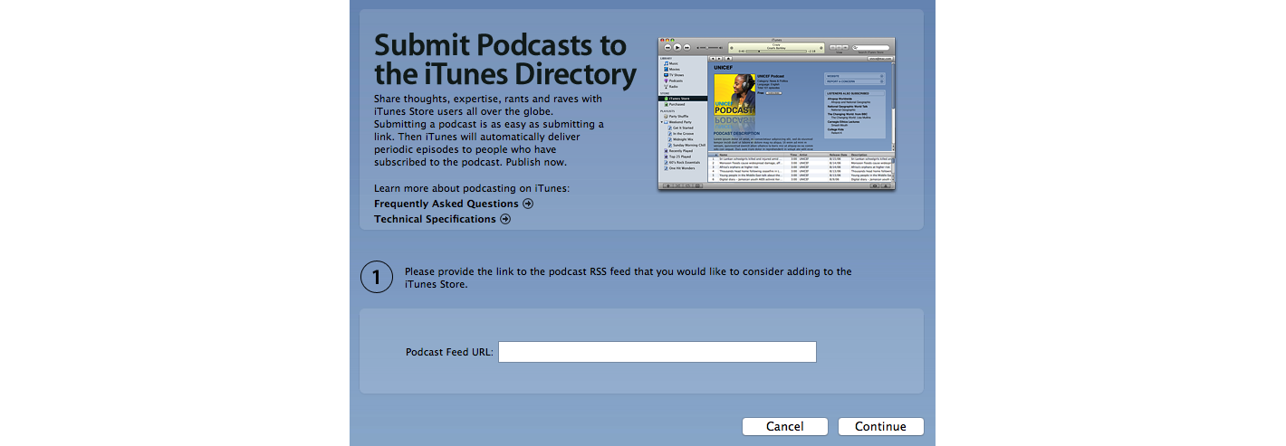Open the Frequently Asked Questions link

click(446, 204)
